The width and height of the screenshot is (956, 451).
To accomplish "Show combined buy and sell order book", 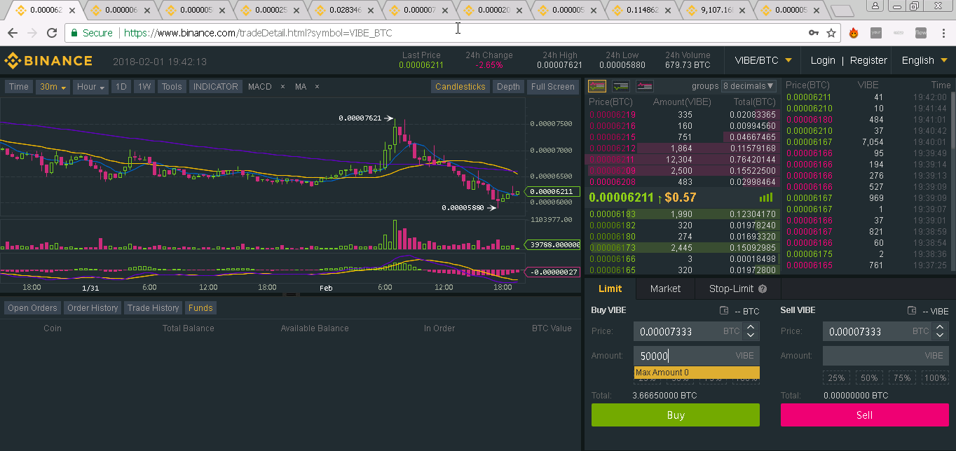I will 597,86.
